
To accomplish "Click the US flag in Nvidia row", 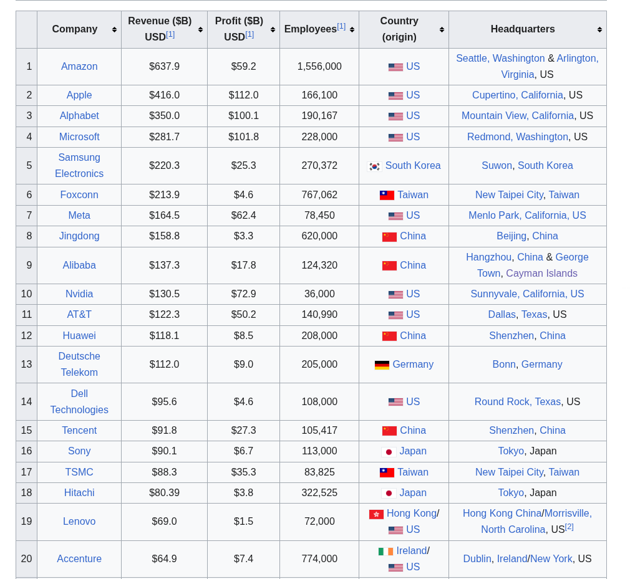I will click(395, 295).
